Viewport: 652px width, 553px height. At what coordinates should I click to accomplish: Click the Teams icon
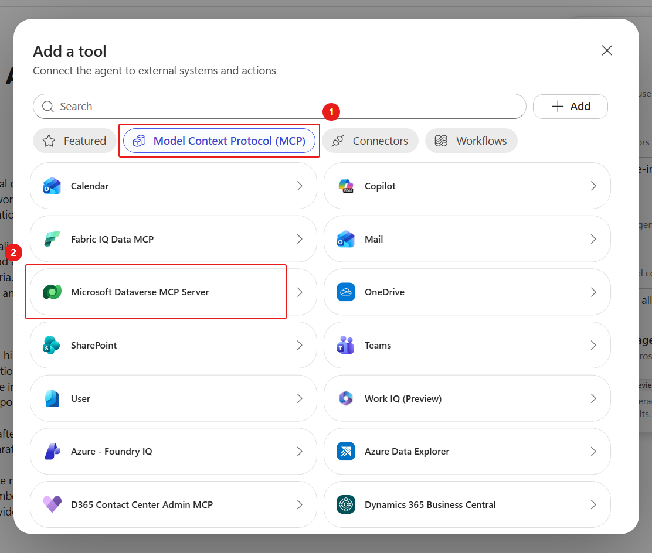[346, 345]
